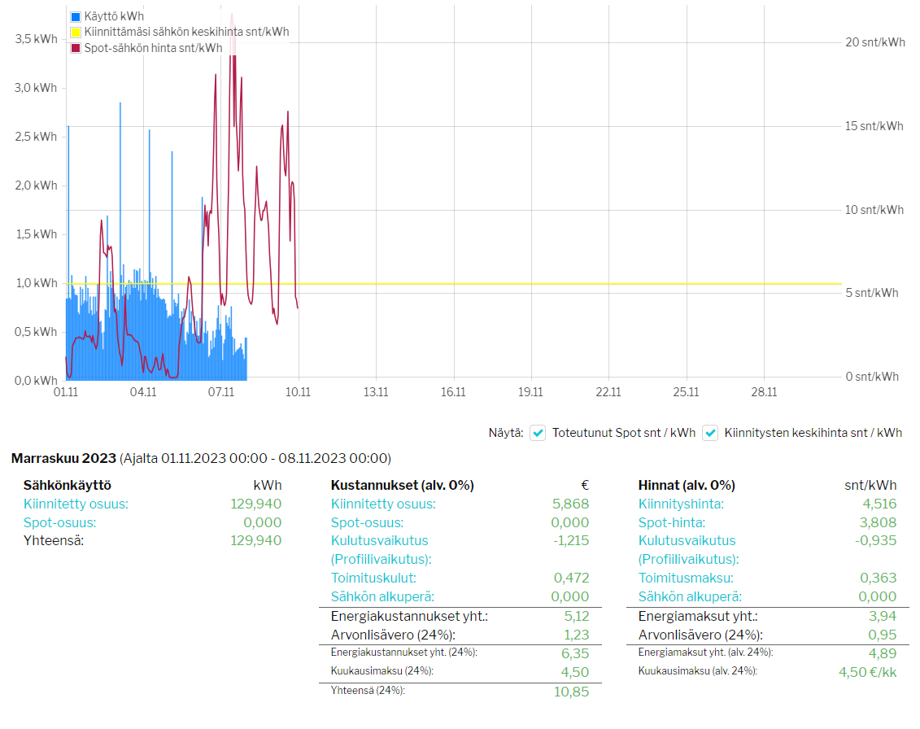Open the Kiinnityshinta link under Hinnat
This screenshot has height=729, width=920.
click(x=681, y=504)
